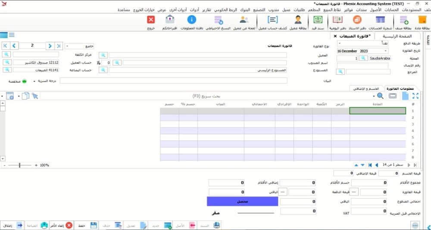Adjust the grid zoom slider
Image resolution: width=431 pixels, height=230 pixels.
20,165
